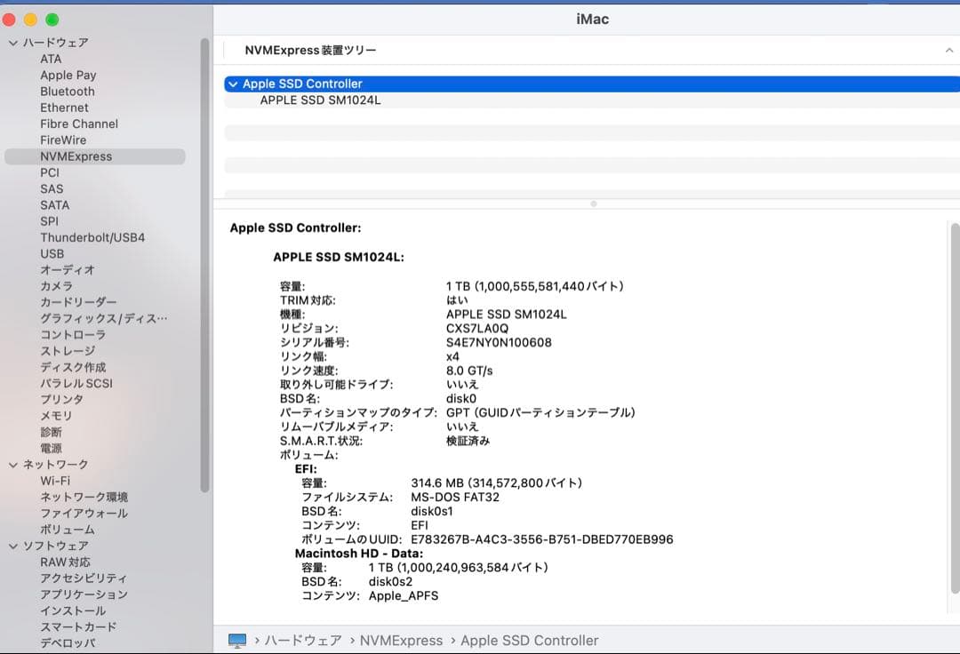
Task: Select NVMExpress in the sidebar
Action: (95, 156)
